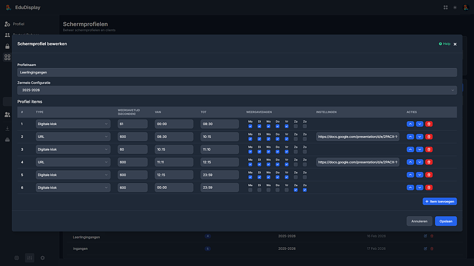Toggle light/dark theme sun icon

[x=455, y=7]
